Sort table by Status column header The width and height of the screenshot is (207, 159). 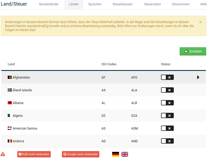click(166, 64)
